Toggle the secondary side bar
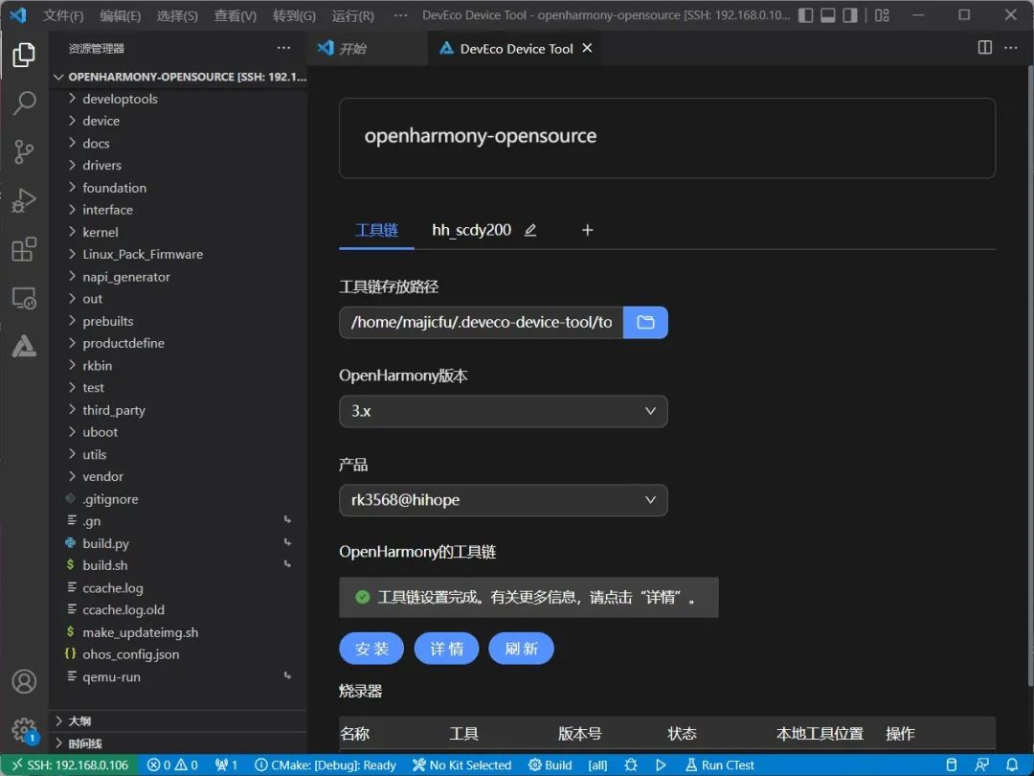The image size is (1034, 776). click(x=851, y=14)
